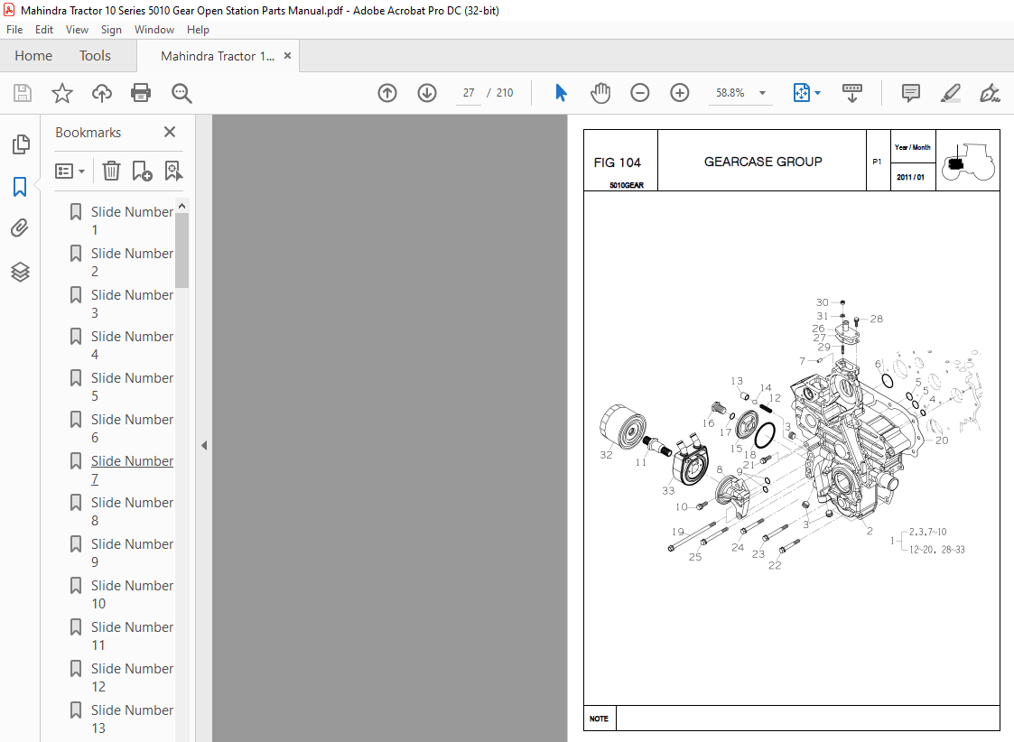Toggle the Bookmarks panel icon
The width and height of the screenshot is (1014, 742).
pyautogui.click(x=20, y=187)
